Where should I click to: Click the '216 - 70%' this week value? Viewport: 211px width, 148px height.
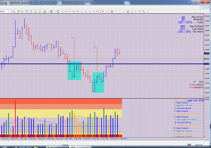point(184,32)
